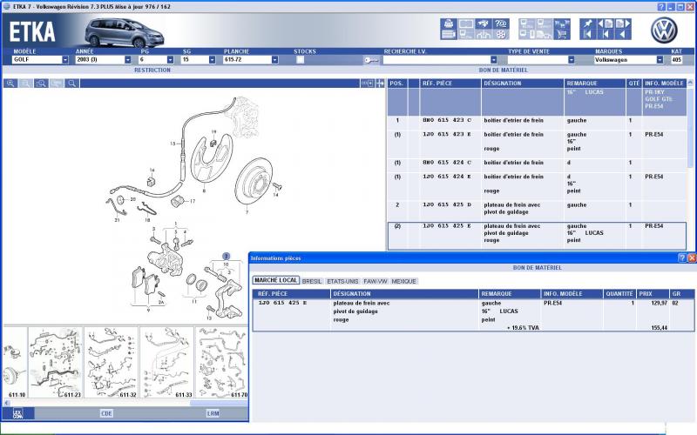This screenshot has height=435, width=697.
Task: Open the PG dropdown arrow
Action: (x=170, y=60)
